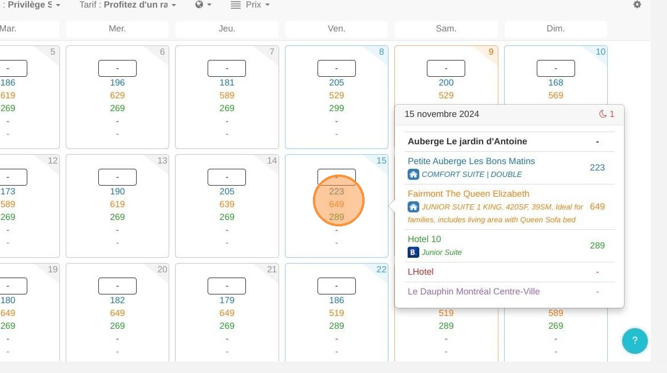Click price 182 on day 20
The height and width of the screenshot is (373, 667).
(x=117, y=300)
